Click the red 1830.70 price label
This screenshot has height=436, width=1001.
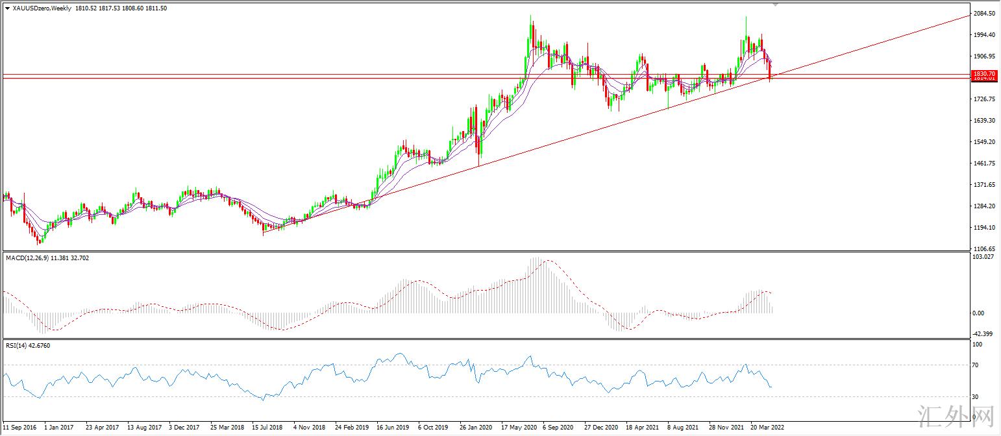click(x=984, y=75)
